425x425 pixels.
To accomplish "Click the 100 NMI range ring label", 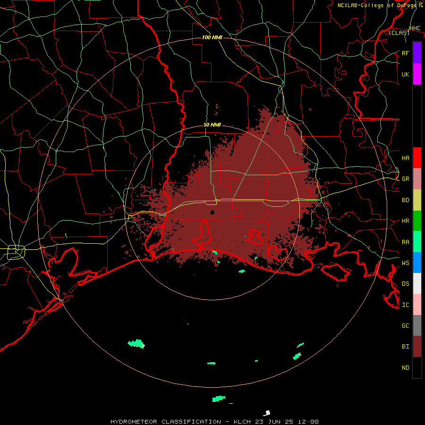I will [212, 37].
